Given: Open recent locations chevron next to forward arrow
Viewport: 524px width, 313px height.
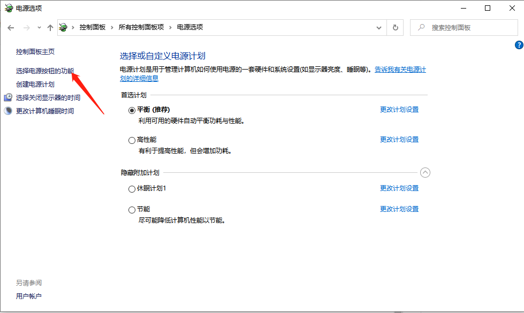Looking at the screenshot, I should 38,27.
